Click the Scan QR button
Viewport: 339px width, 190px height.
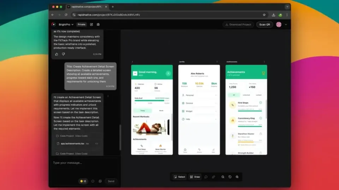tap(264, 24)
